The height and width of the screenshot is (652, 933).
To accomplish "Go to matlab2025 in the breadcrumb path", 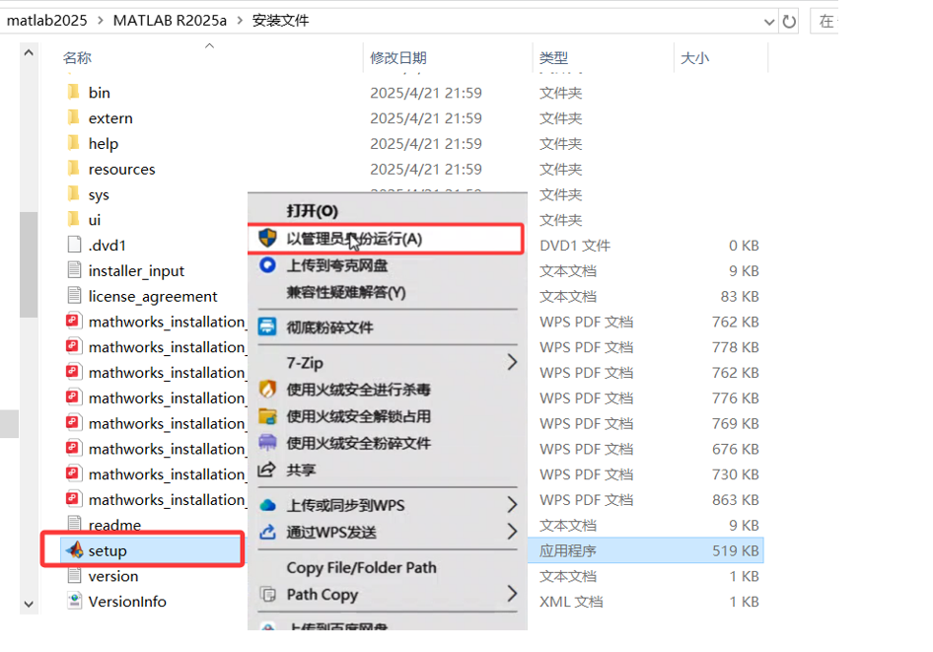I will click(46, 21).
